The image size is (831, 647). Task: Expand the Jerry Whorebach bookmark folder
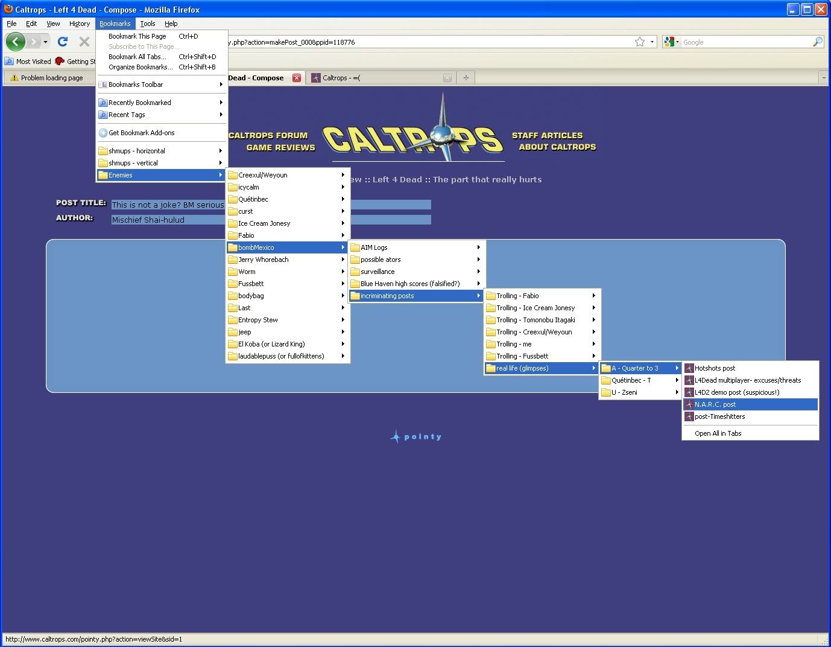pyautogui.click(x=264, y=260)
